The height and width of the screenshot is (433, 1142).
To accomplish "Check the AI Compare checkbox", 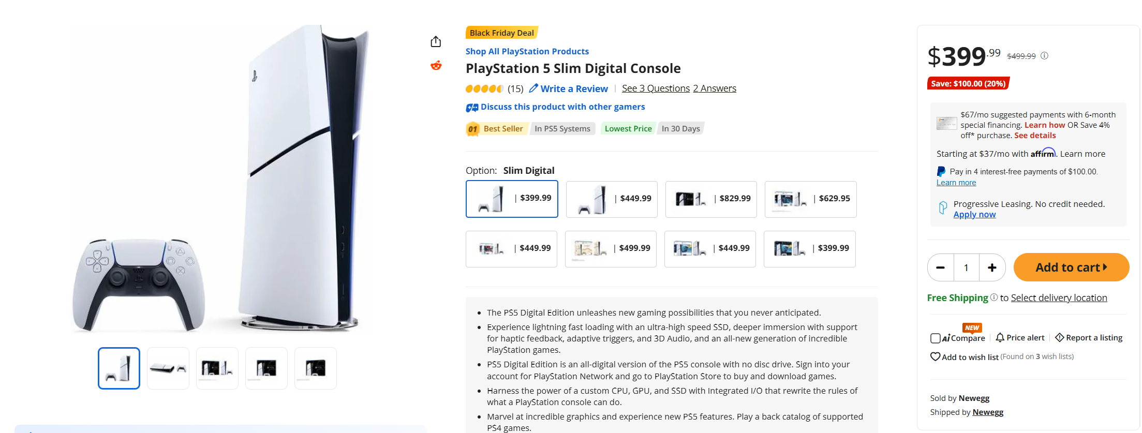I will [x=936, y=338].
